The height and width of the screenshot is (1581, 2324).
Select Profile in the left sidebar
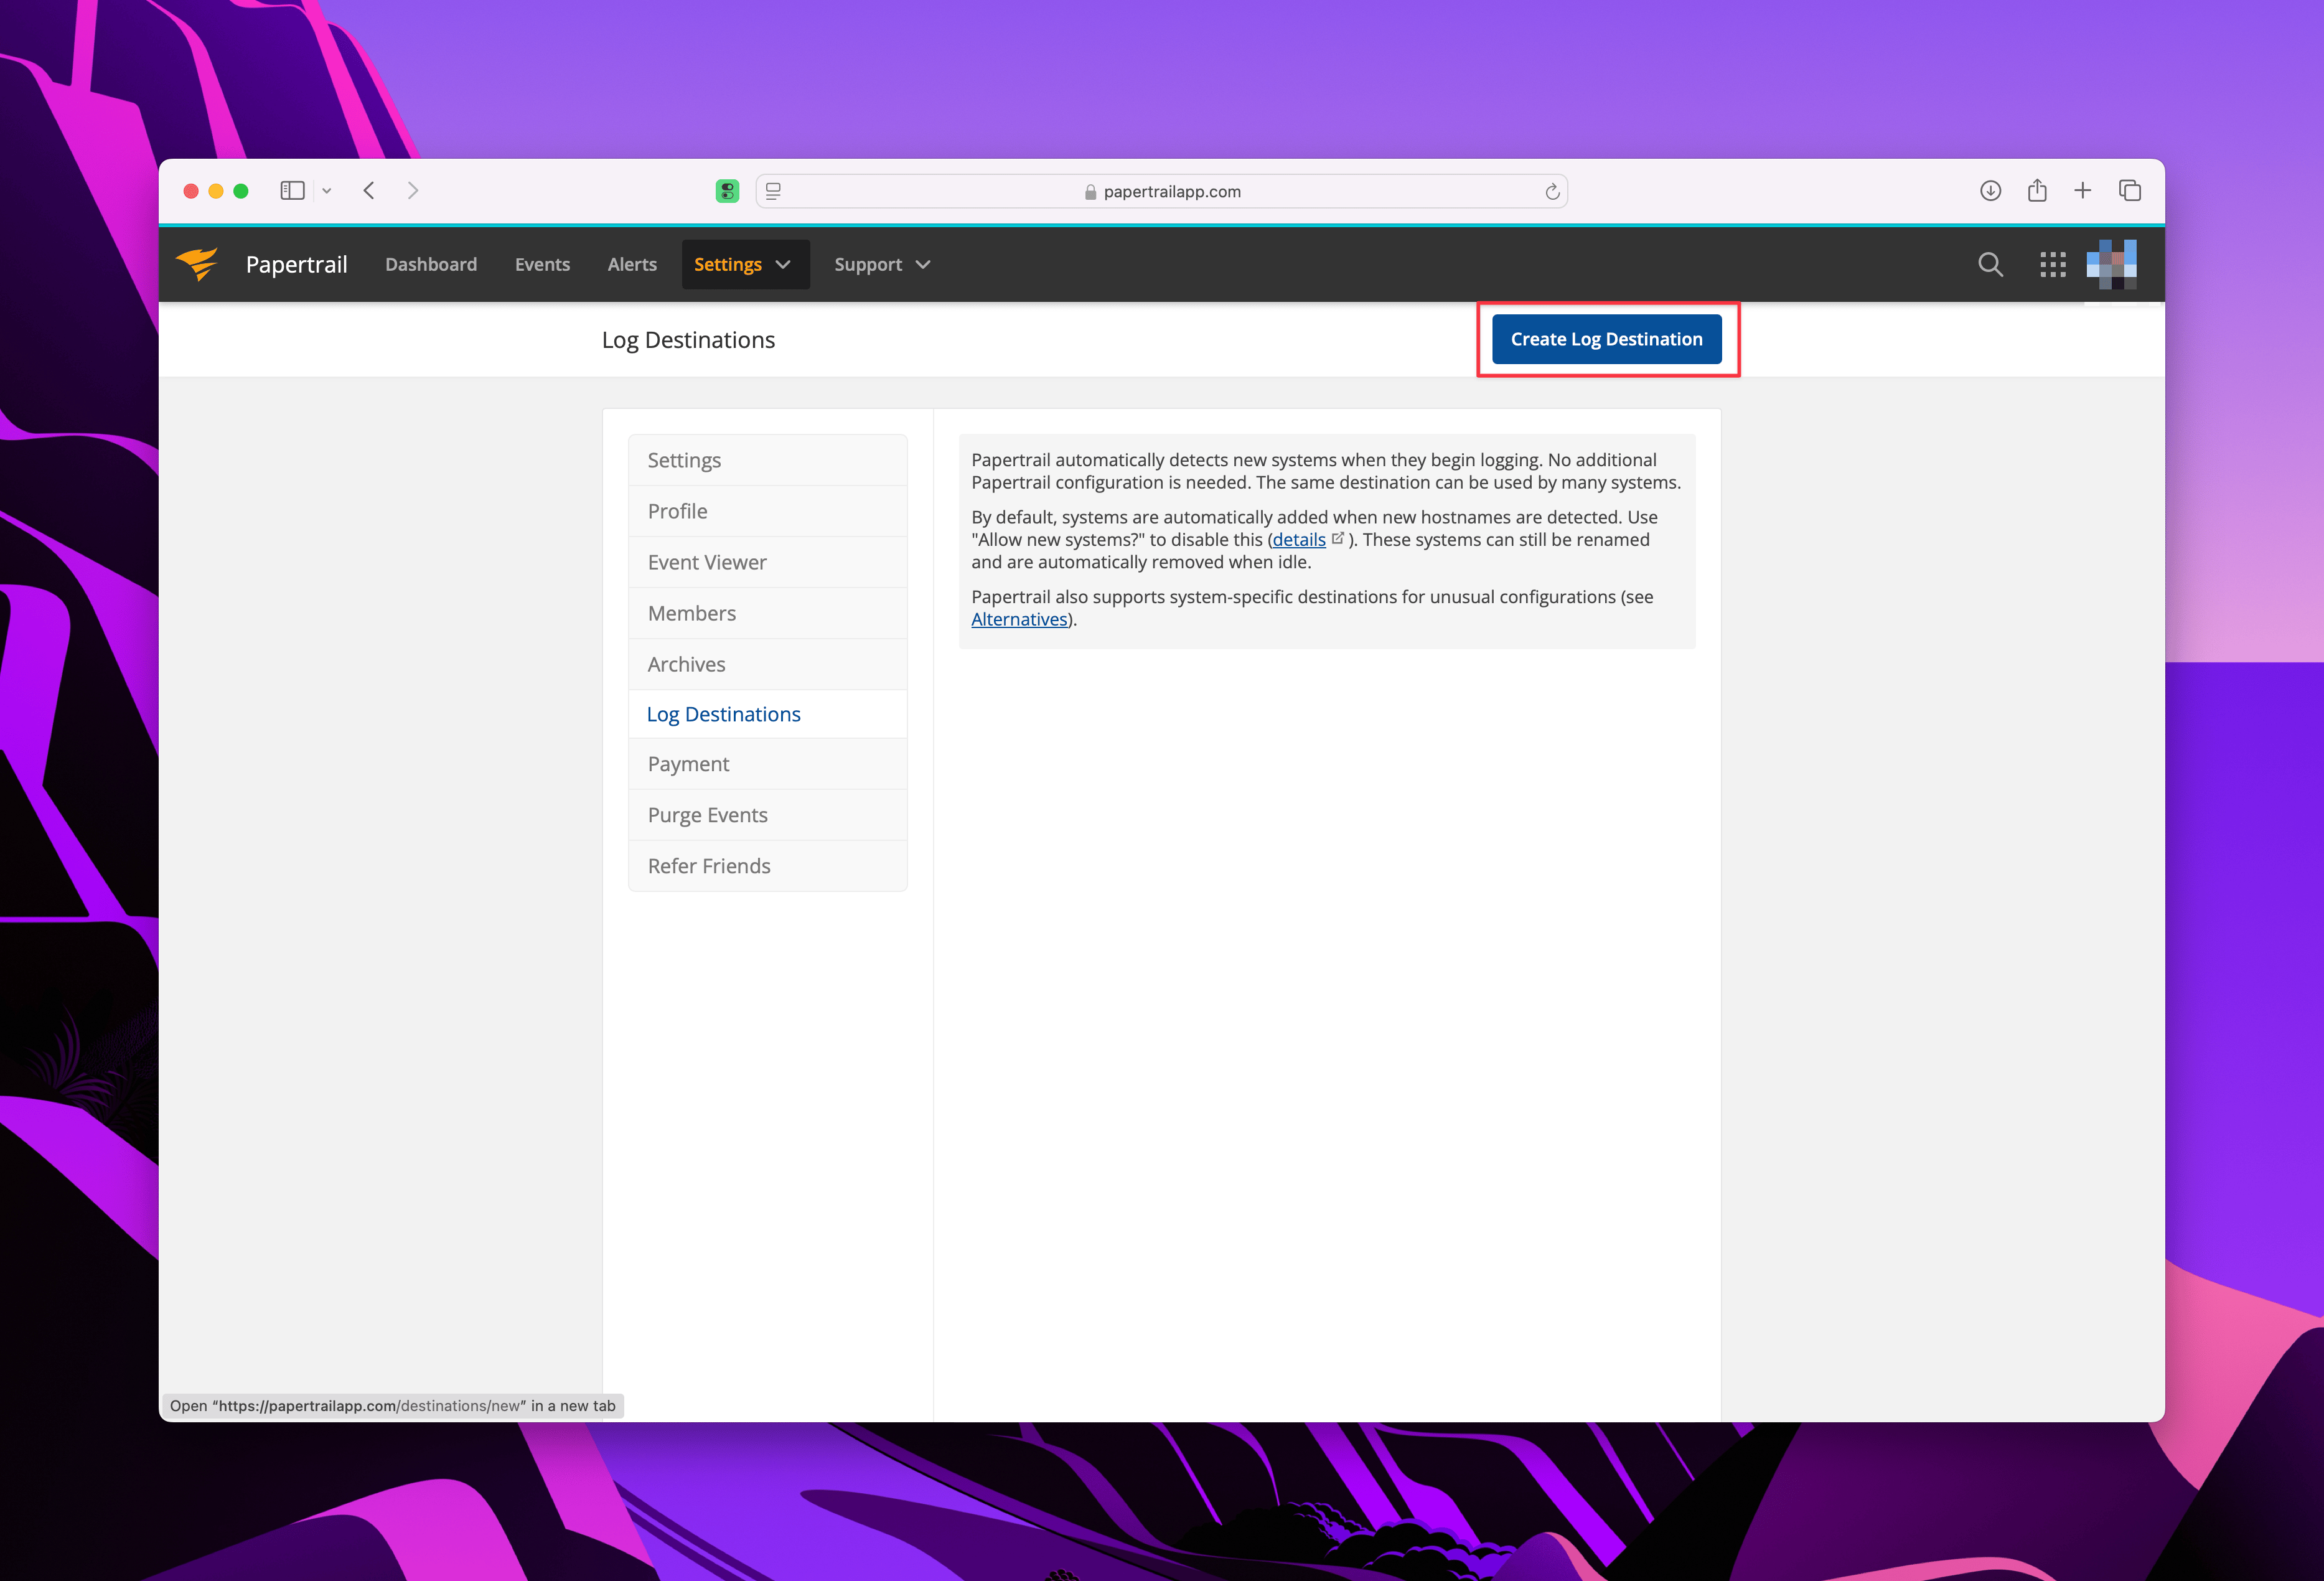(x=767, y=511)
